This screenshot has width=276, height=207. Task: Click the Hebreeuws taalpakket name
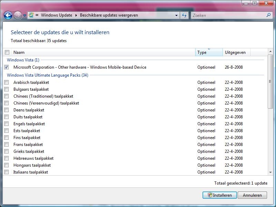click(x=33, y=158)
